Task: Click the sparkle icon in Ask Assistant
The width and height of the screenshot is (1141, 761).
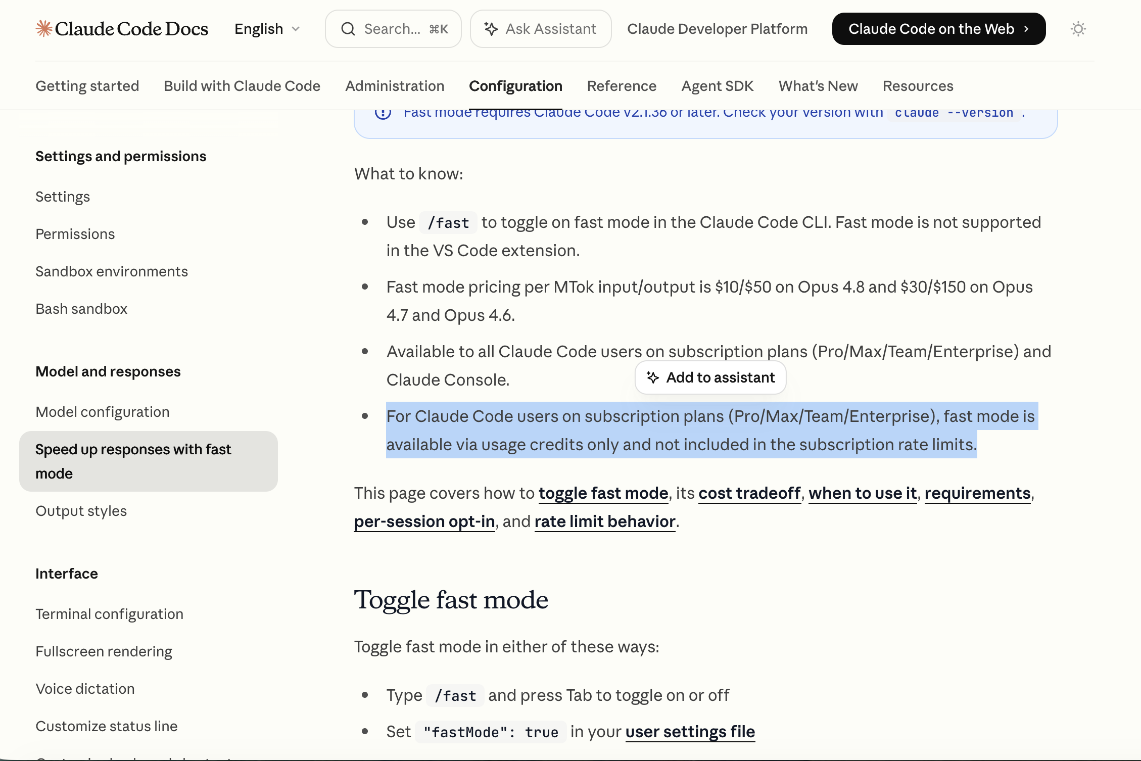Action: [491, 29]
